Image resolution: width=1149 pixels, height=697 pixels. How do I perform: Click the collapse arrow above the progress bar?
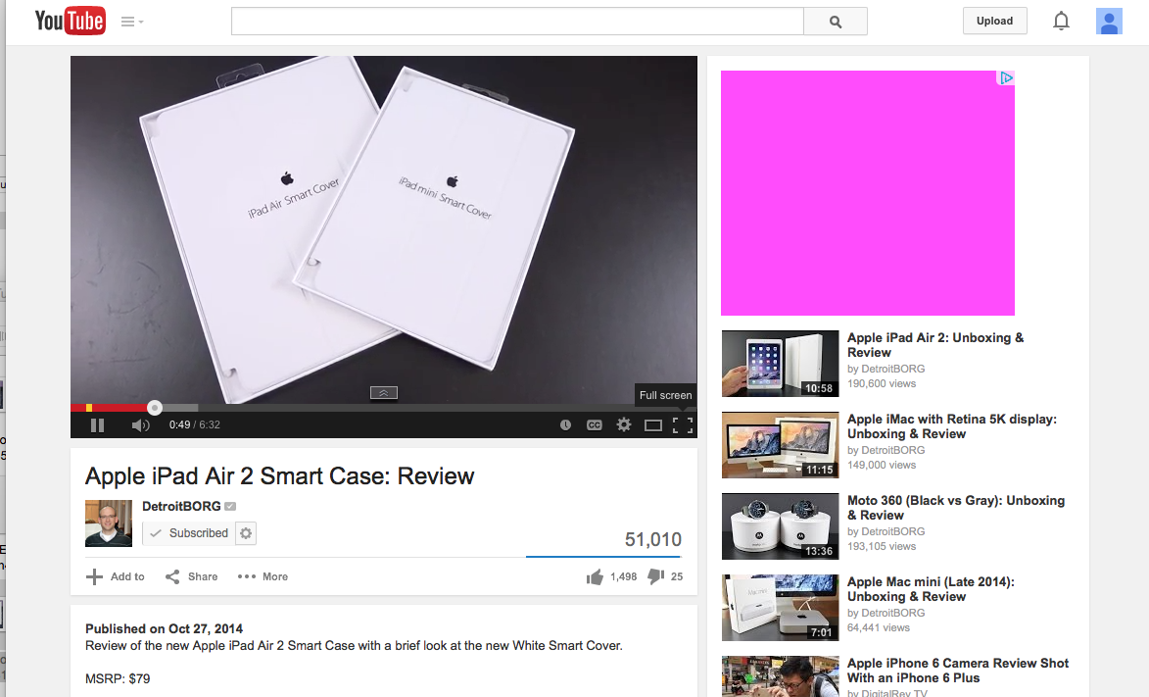(x=383, y=392)
